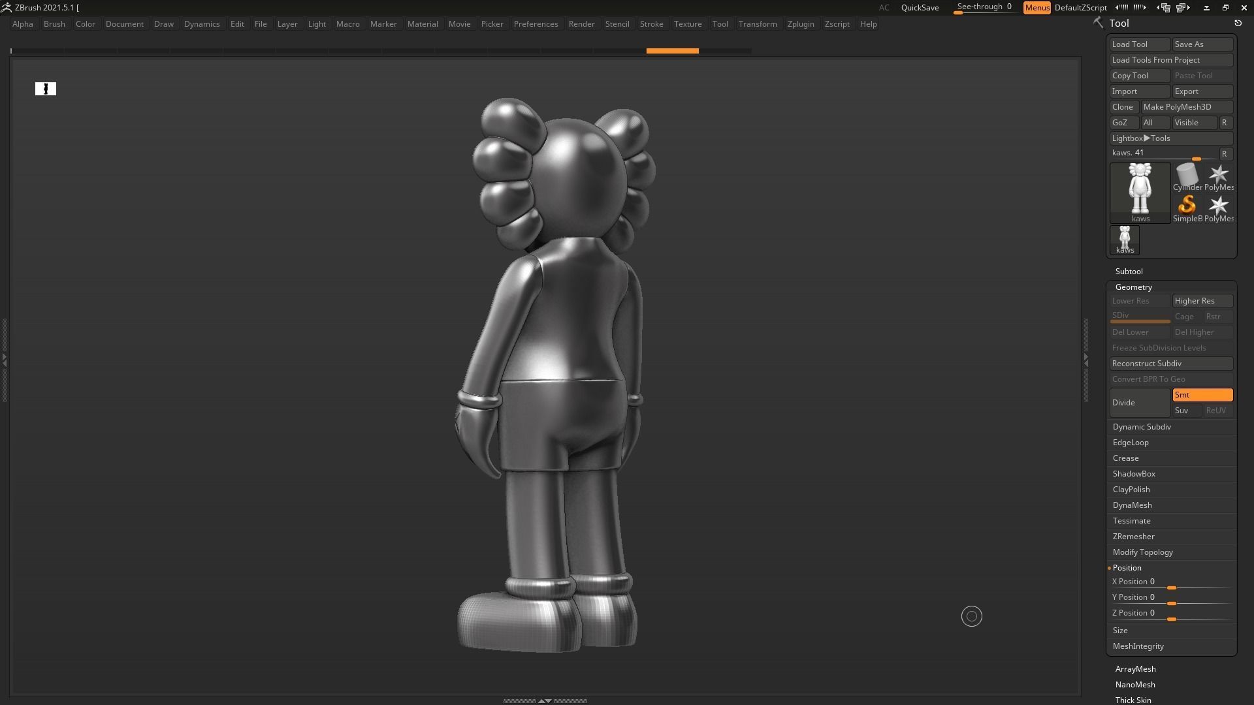This screenshot has height=705, width=1254.
Task: Click the DefaultZScript button
Action: [x=1080, y=8]
